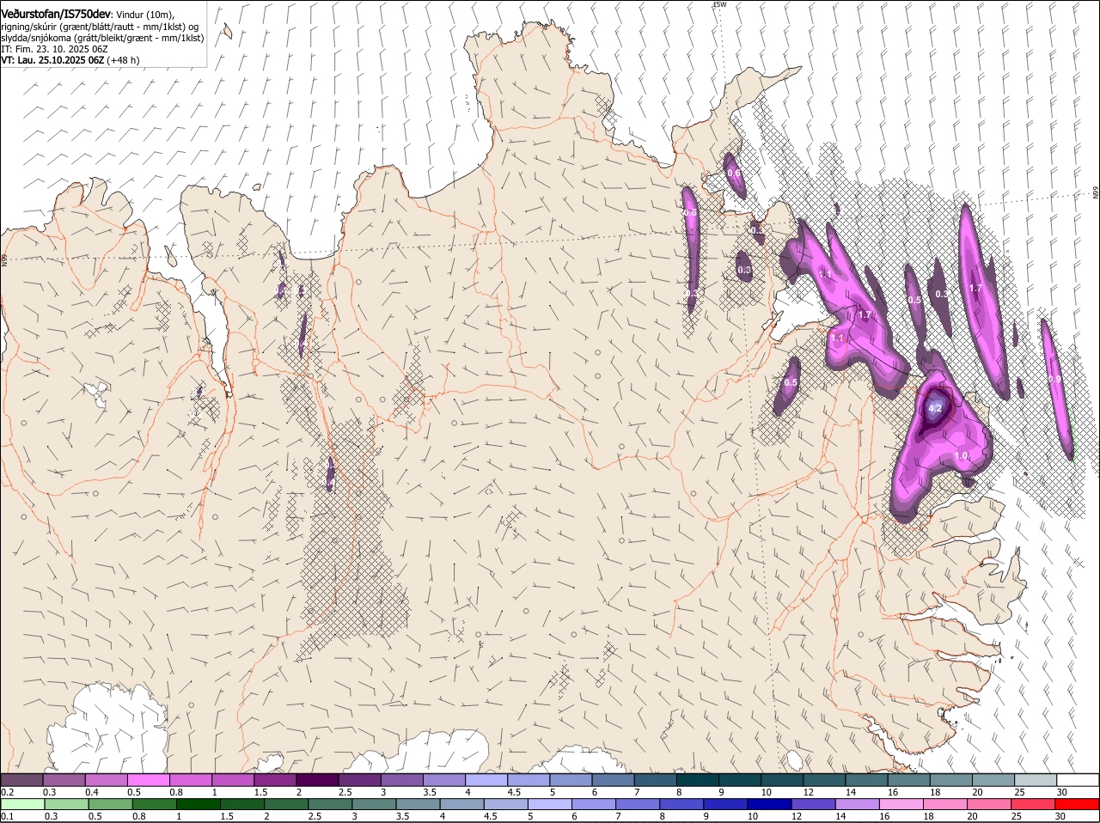Select the 12 teal swatch in snow legend

pos(826,780)
